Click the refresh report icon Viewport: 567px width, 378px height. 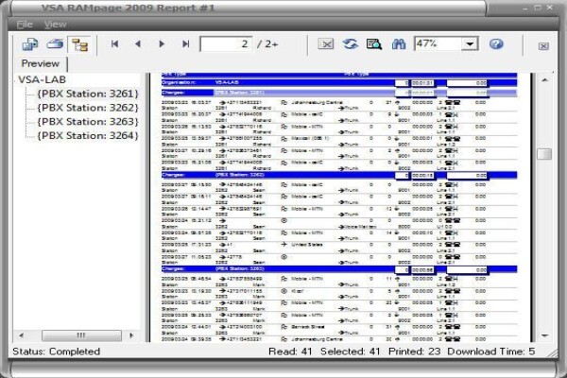point(351,44)
